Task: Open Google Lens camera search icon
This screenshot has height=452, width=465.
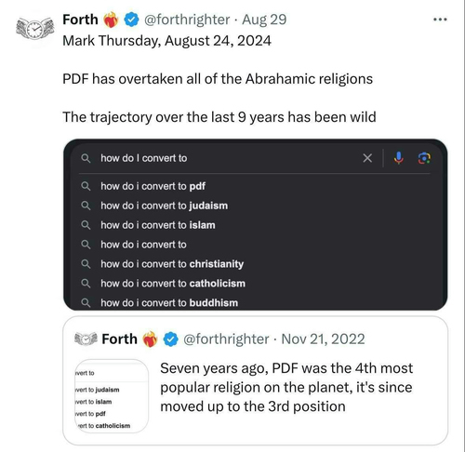Action: [x=424, y=158]
